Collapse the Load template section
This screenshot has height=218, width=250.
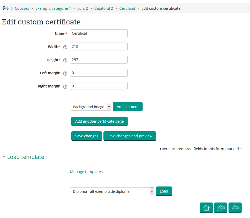(4, 157)
